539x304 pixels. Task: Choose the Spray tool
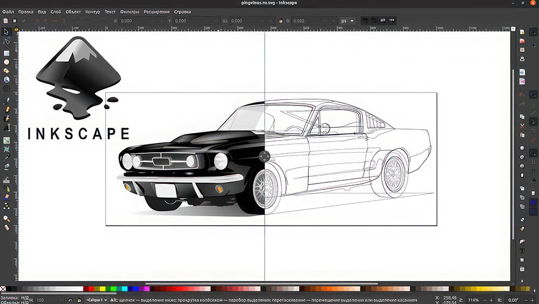coord(6,189)
